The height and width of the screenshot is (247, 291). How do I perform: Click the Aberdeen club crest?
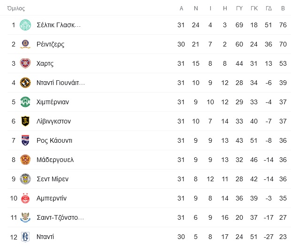[25, 198]
